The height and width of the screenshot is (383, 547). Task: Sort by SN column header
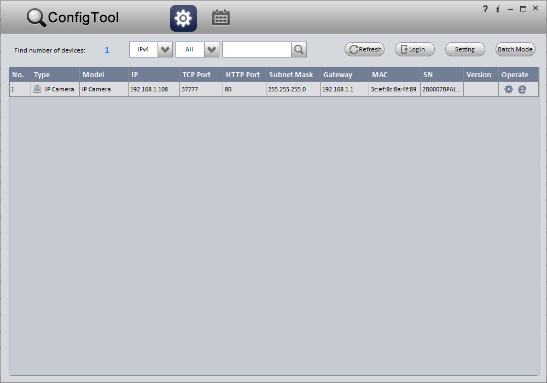441,74
